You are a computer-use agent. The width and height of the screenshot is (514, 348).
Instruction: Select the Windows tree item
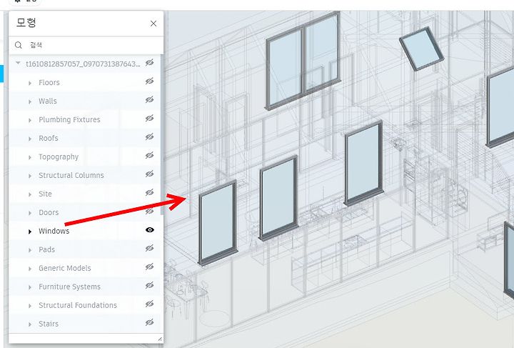(54, 231)
